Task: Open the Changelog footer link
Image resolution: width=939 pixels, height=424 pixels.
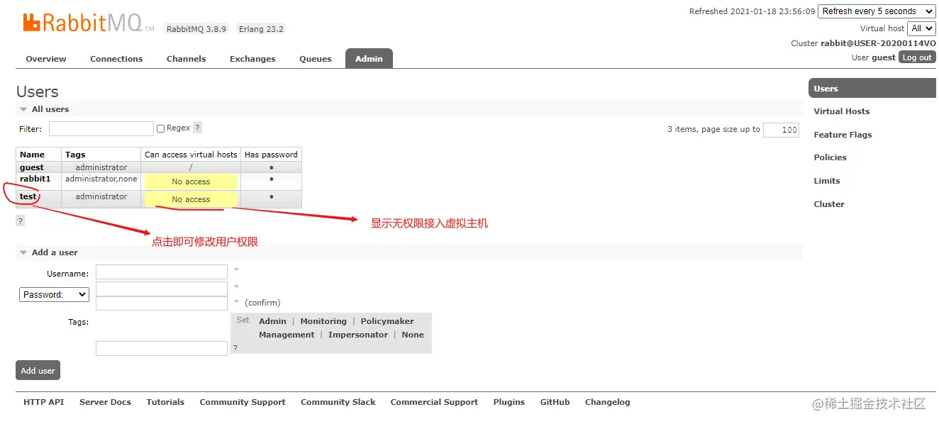Action: [x=607, y=402]
